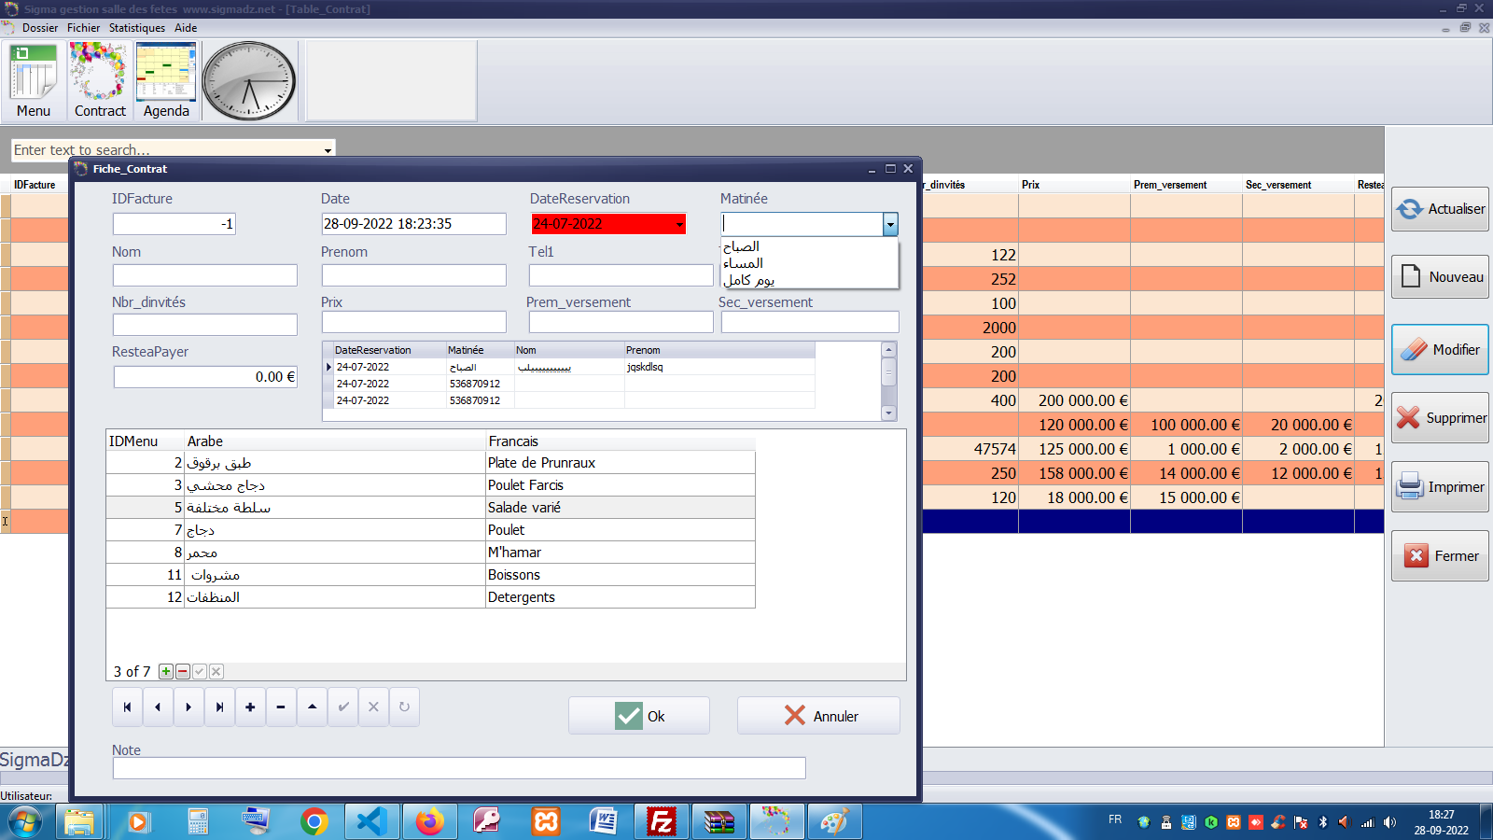Open the Agenda calendar icon

click(166, 81)
